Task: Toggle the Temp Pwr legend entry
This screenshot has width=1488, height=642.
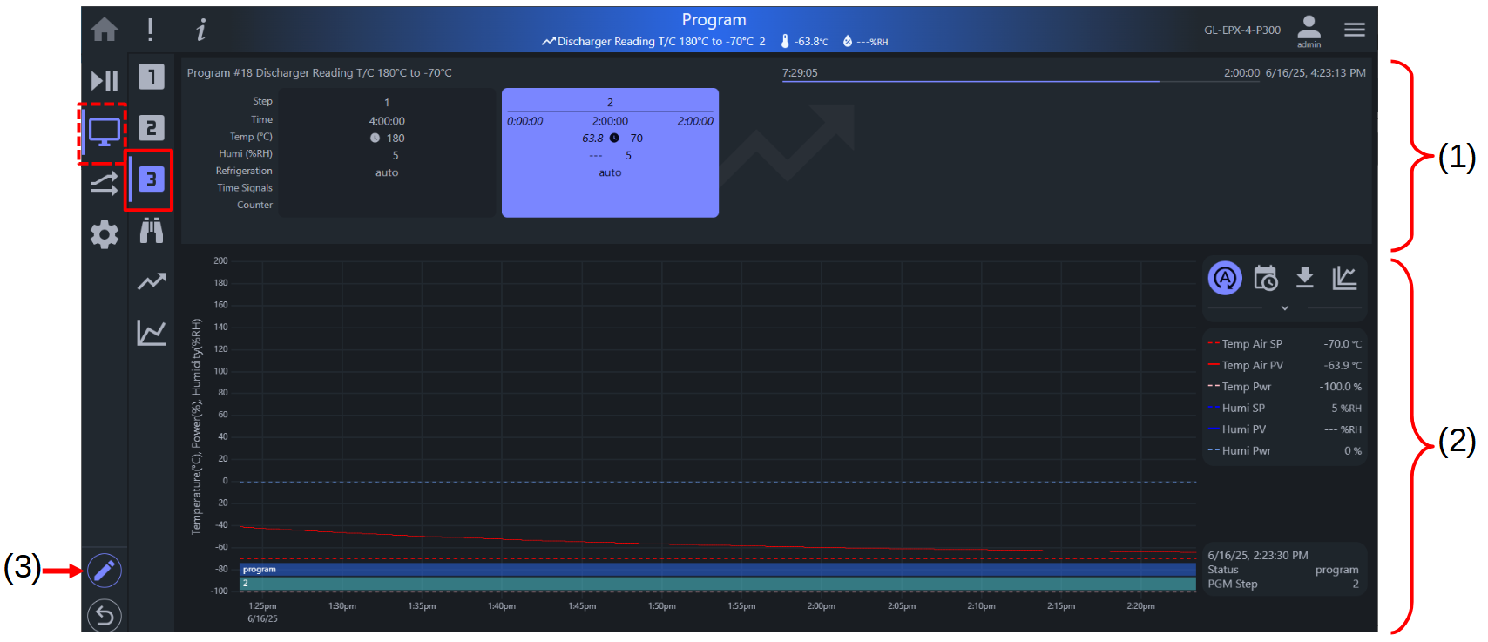Action: [1284, 387]
